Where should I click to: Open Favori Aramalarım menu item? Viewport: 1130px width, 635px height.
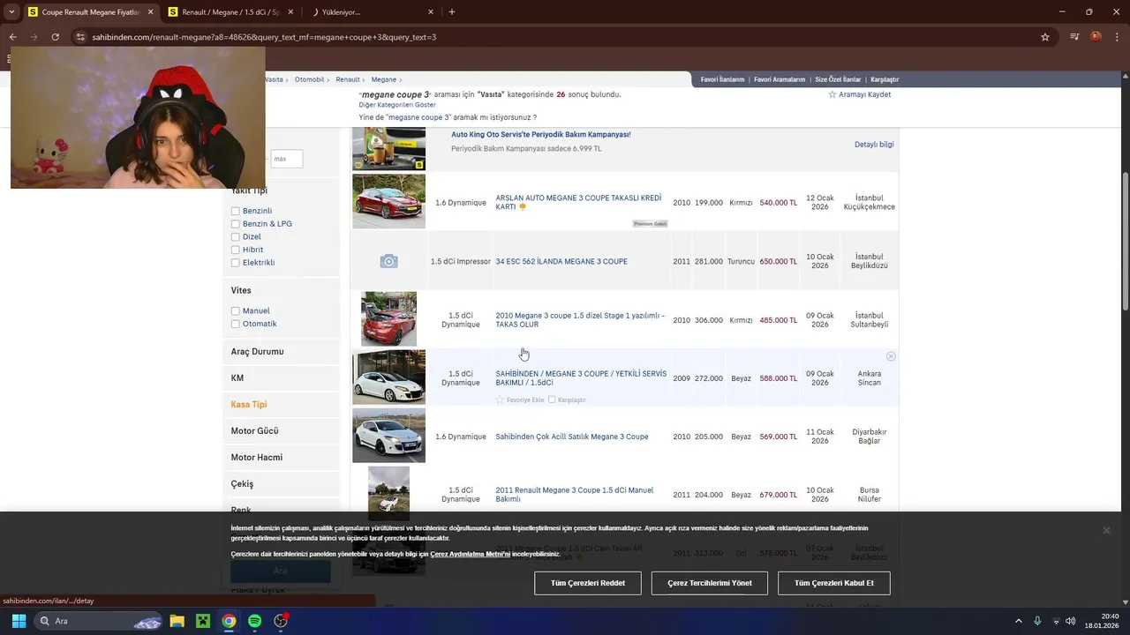click(x=780, y=79)
